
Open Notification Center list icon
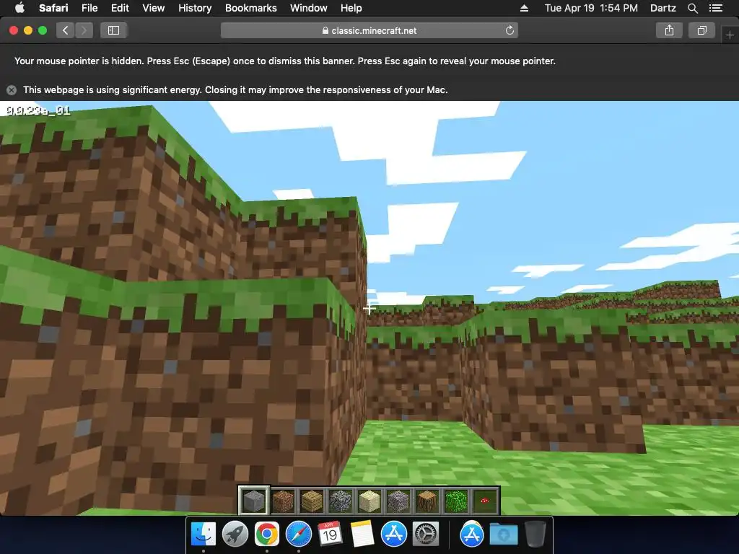tap(716, 8)
